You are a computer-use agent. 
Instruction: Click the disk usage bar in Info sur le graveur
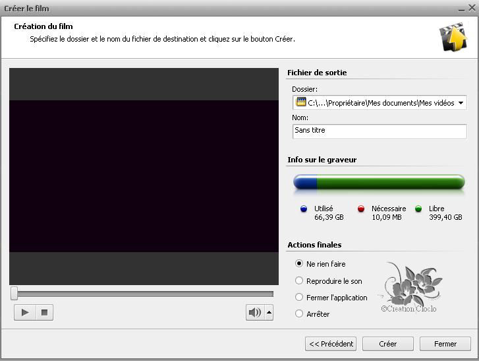[x=380, y=182]
